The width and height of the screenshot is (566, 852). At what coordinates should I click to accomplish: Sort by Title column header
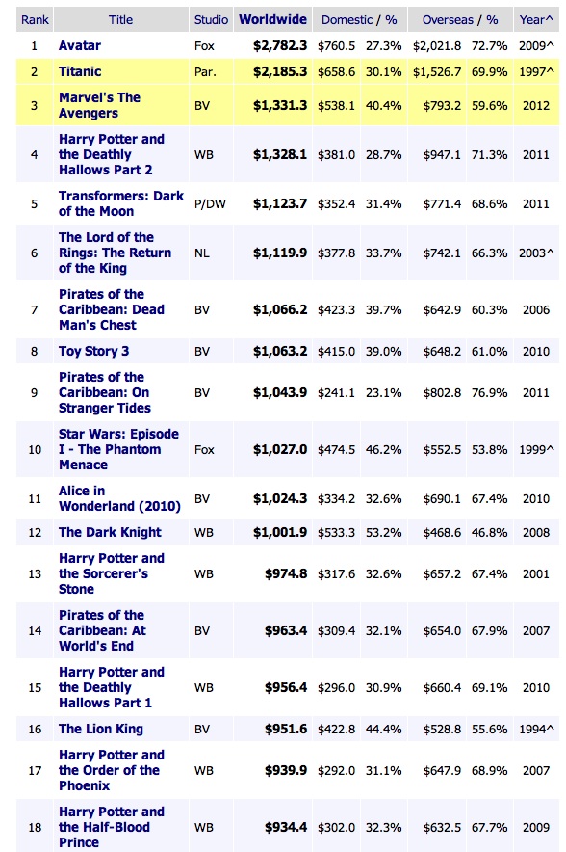(x=120, y=20)
